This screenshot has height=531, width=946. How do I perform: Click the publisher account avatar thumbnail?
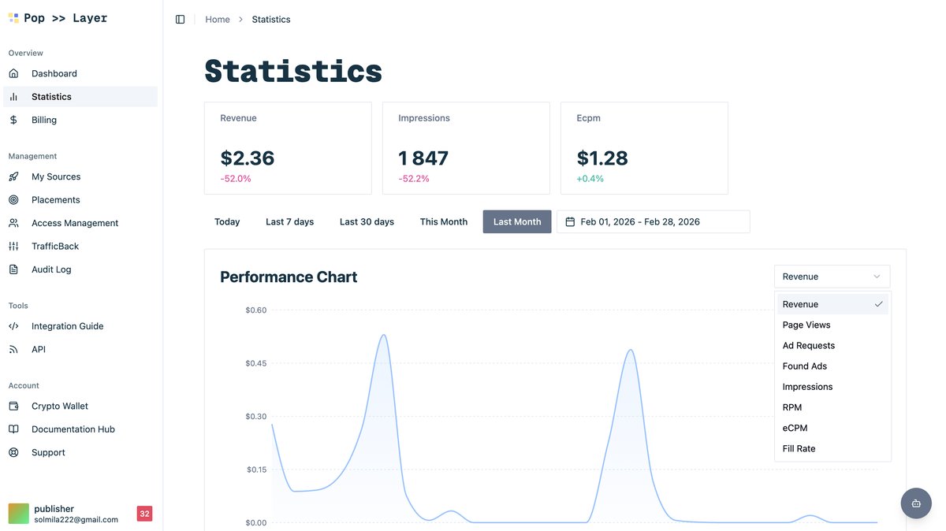17,513
